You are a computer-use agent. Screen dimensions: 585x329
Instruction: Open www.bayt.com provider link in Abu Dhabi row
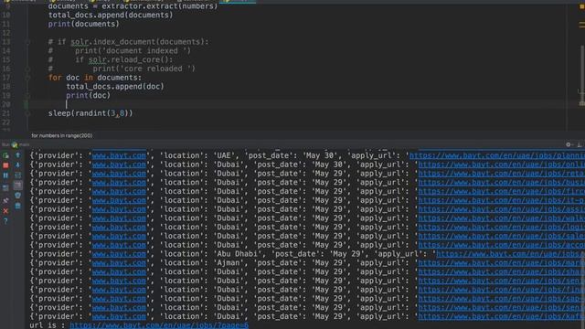119,254
